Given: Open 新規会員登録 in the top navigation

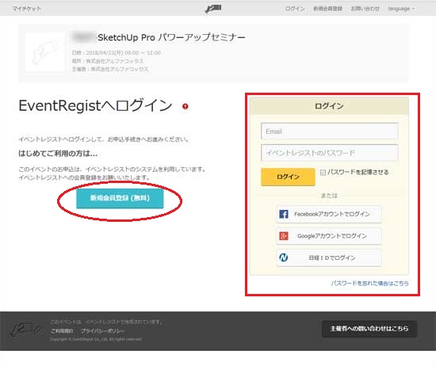Looking at the screenshot, I should [x=328, y=9].
